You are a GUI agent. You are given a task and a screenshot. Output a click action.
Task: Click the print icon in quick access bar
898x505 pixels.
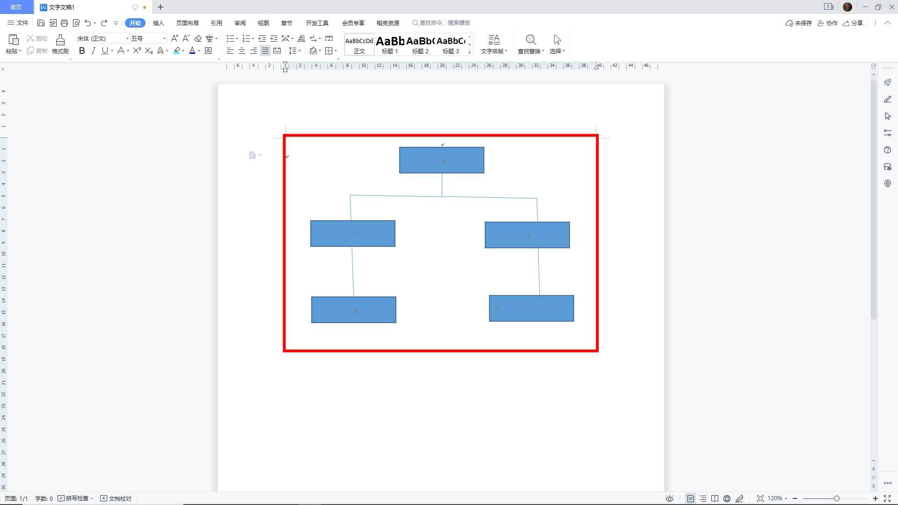(x=65, y=23)
